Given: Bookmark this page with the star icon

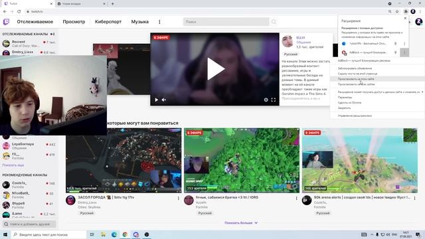Looking at the screenshot, I should click(397, 11).
